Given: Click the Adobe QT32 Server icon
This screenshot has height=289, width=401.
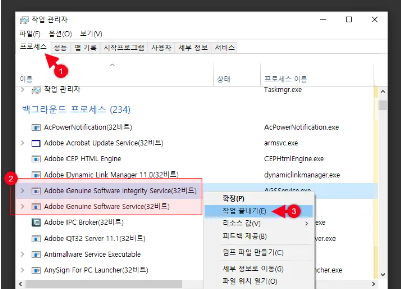Looking at the screenshot, I should 36,239.
